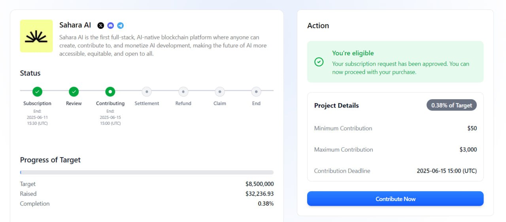Click the 'Subscription' status label
Screen dimensions: 506x222
[37, 103]
